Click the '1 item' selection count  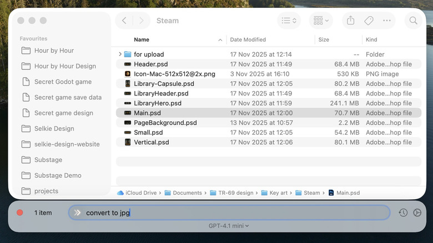coord(43,212)
